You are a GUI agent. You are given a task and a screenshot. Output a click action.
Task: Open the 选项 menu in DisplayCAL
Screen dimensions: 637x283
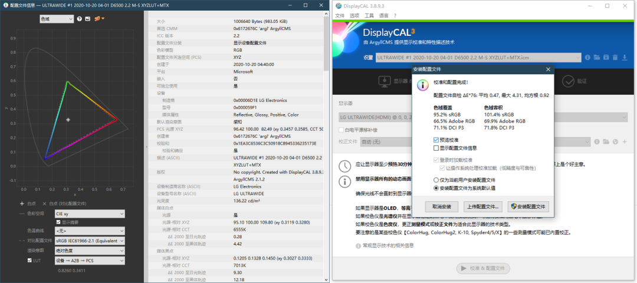tap(354, 15)
